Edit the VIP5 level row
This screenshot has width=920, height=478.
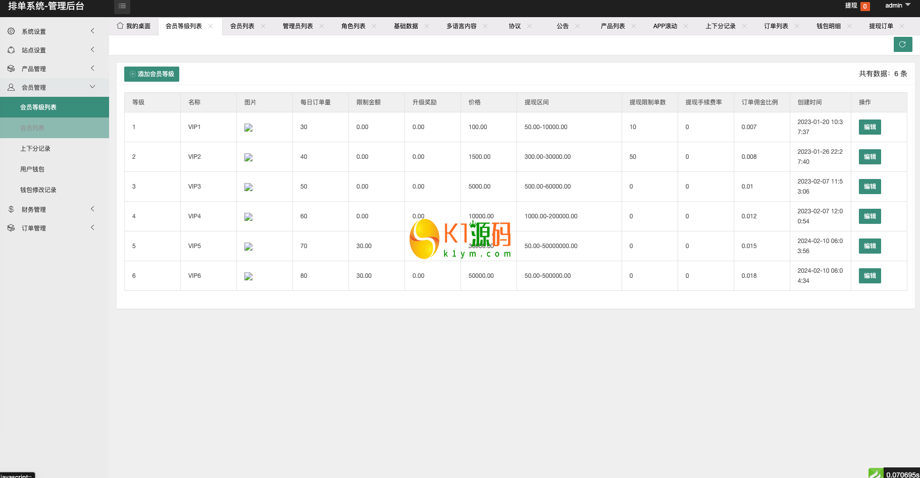tap(870, 246)
